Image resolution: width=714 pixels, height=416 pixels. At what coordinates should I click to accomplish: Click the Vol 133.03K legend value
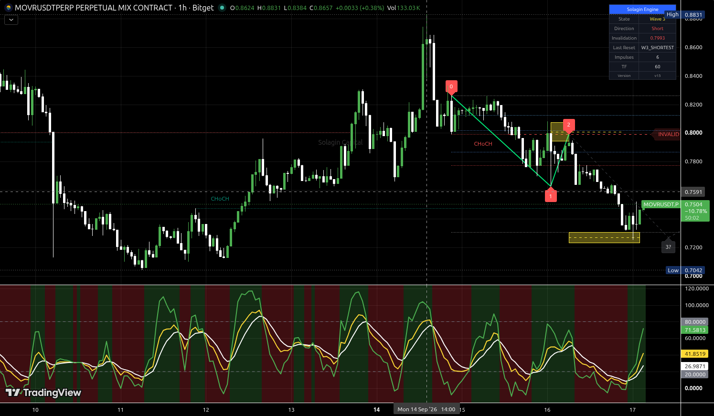(x=404, y=8)
